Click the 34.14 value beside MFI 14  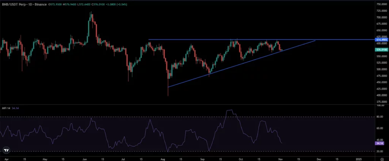click(15, 108)
